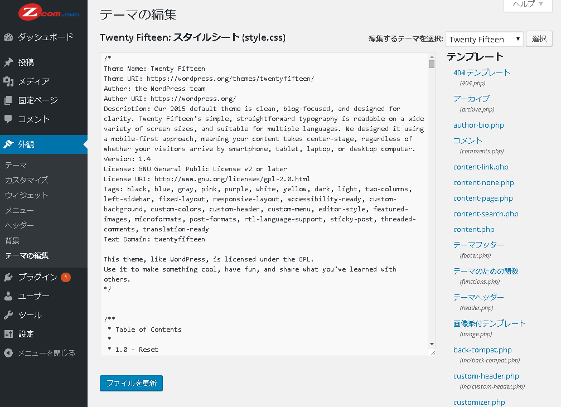Open the Twenty Fifteen theme dropdown
The height and width of the screenshot is (407, 561).
click(485, 39)
